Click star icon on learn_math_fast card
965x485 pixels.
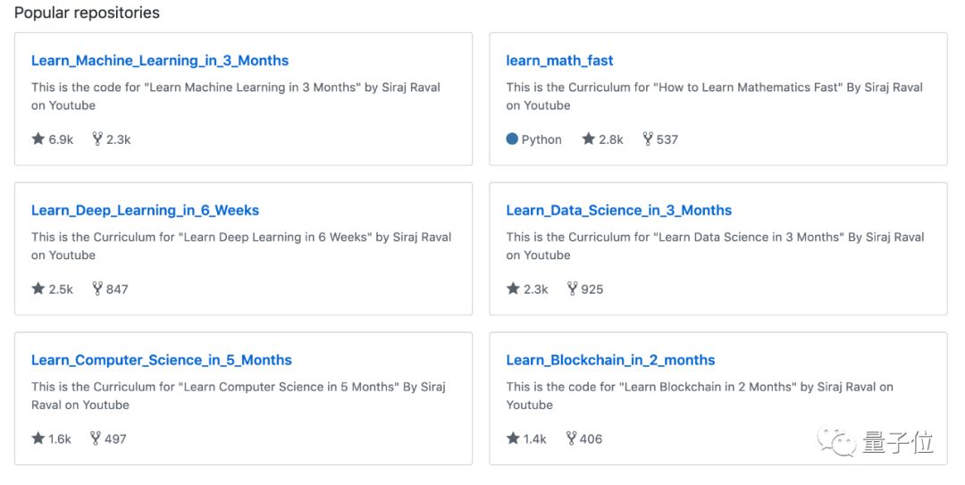click(x=588, y=139)
